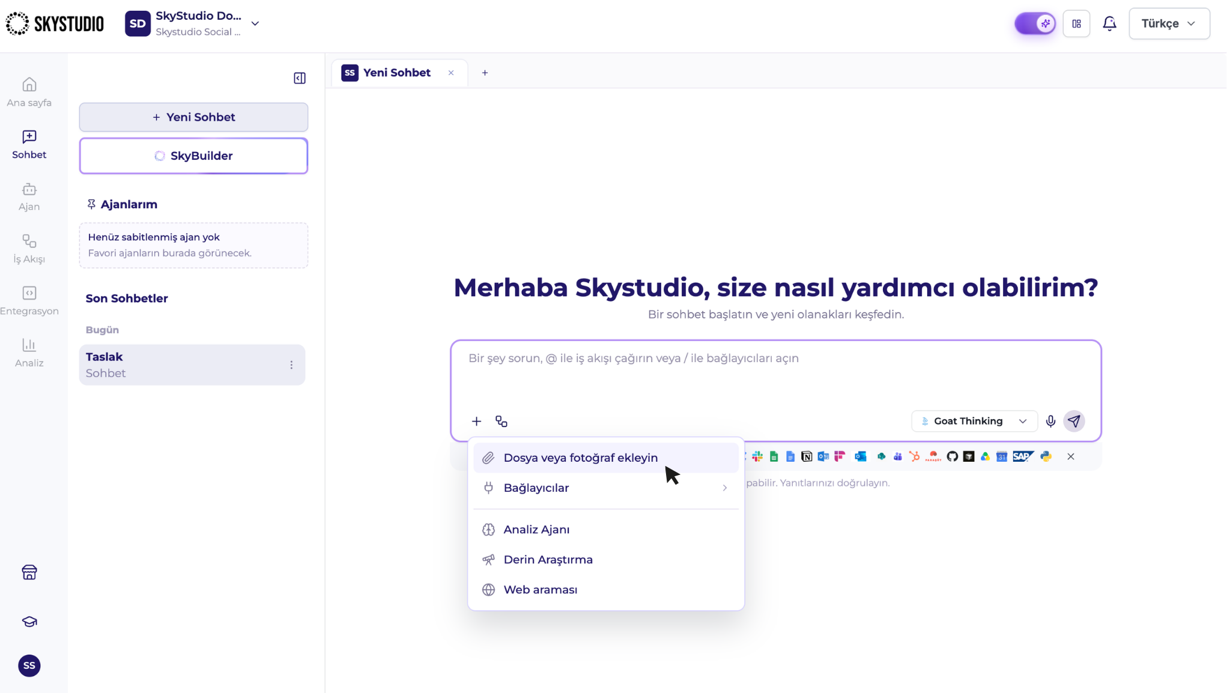1230x693 pixels.
Task: Open Entegrasyon in the sidebar
Action: (x=29, y=301)
